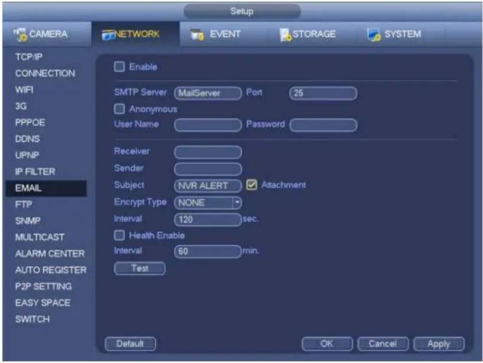Click the Subject field NVR ALERT
The width and height of the screenshot is (483, 363).
(x=208, y=186)
